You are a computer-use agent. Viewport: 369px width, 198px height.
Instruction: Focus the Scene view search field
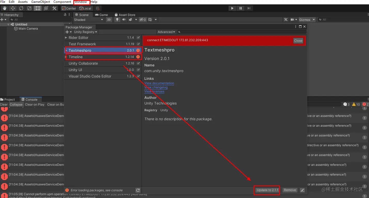[x=343, y=20]
